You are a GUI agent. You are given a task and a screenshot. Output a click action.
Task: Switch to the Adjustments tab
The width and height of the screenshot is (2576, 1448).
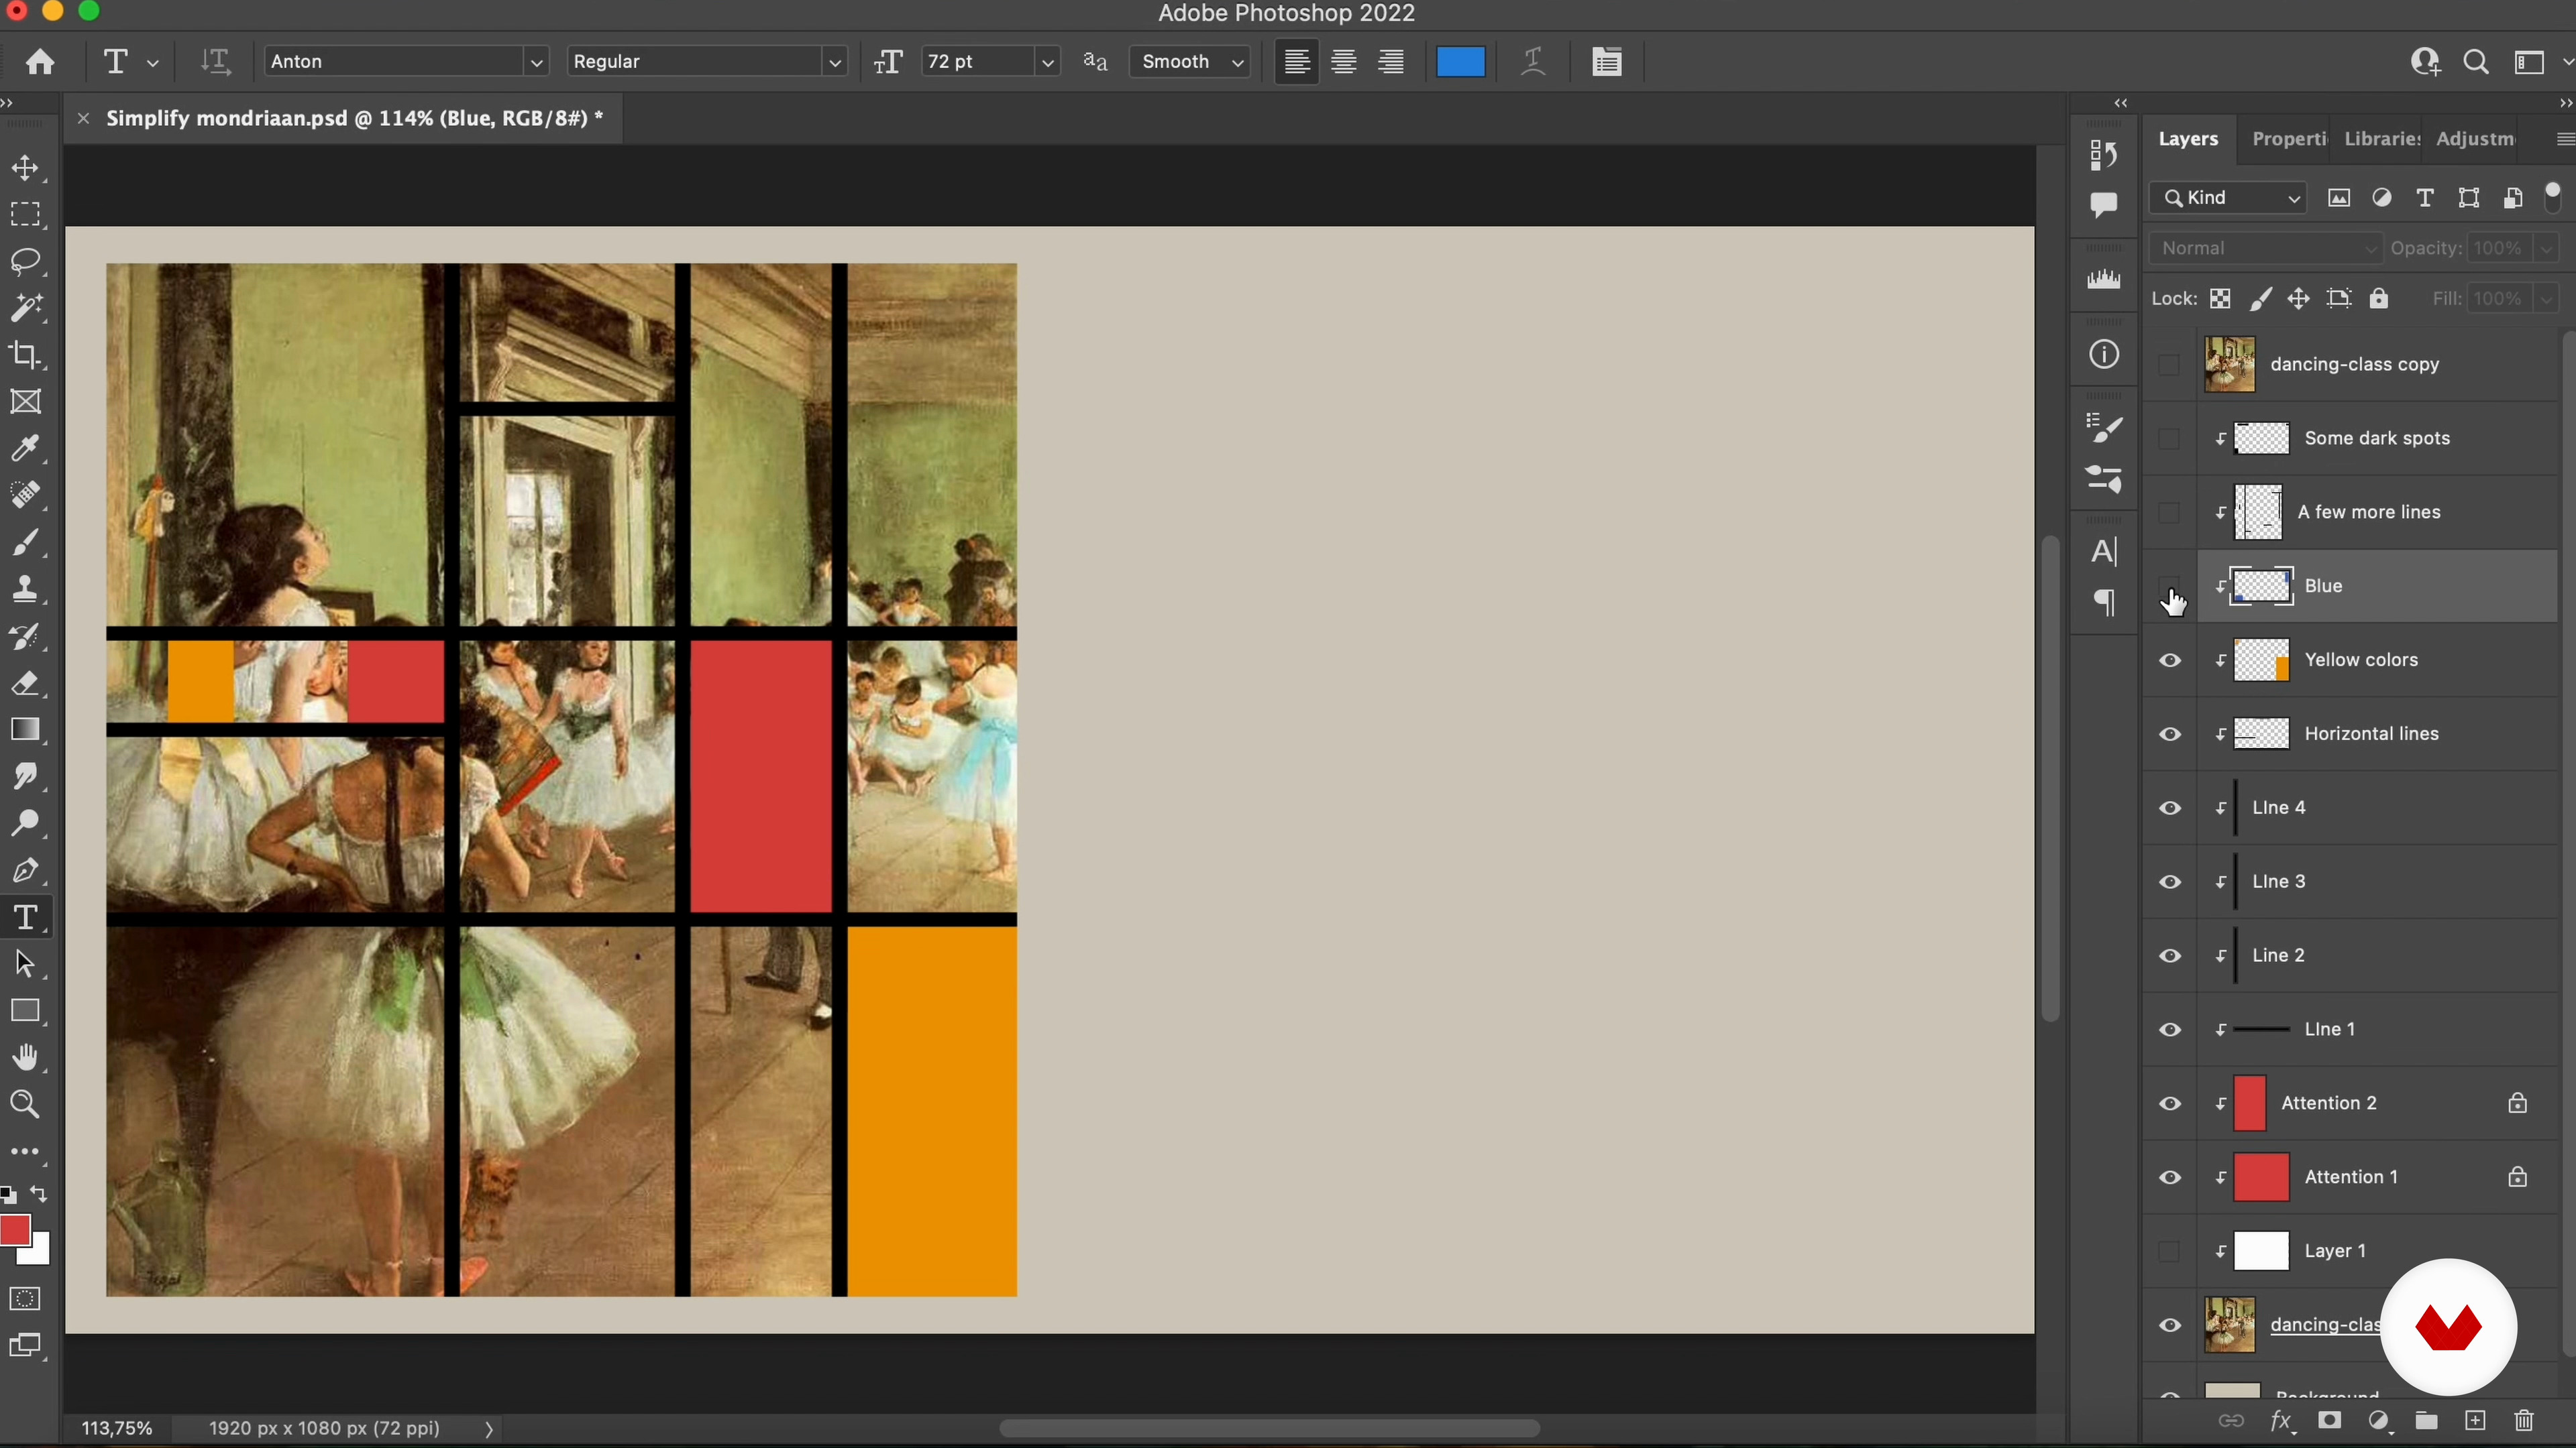(2475, 139)
